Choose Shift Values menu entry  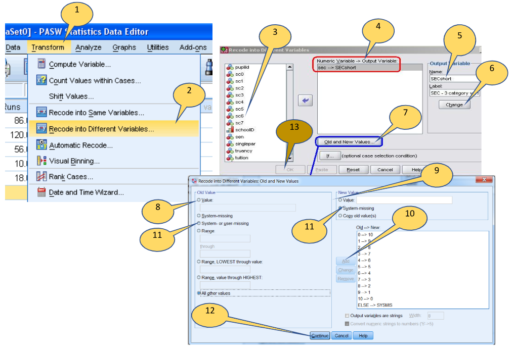click(x=71, y=96)
